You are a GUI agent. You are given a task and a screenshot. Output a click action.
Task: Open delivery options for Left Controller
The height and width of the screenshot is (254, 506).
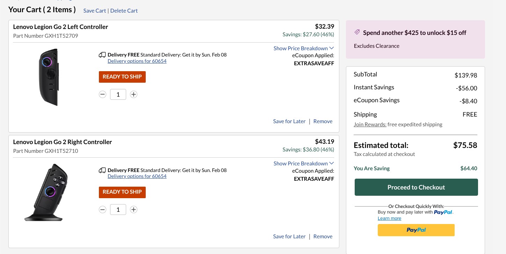coord(137,61)
